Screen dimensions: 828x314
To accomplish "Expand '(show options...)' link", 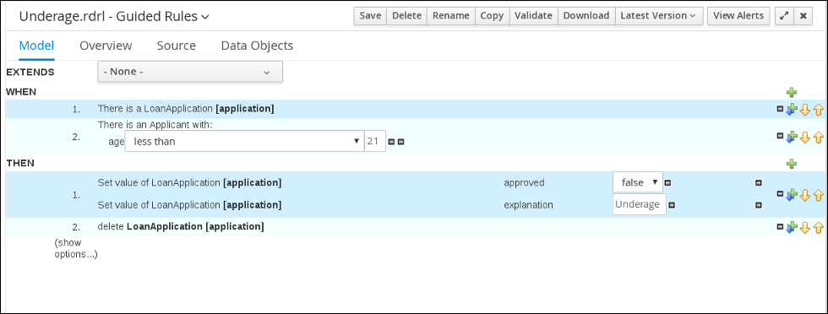I will tap(76, 248).
